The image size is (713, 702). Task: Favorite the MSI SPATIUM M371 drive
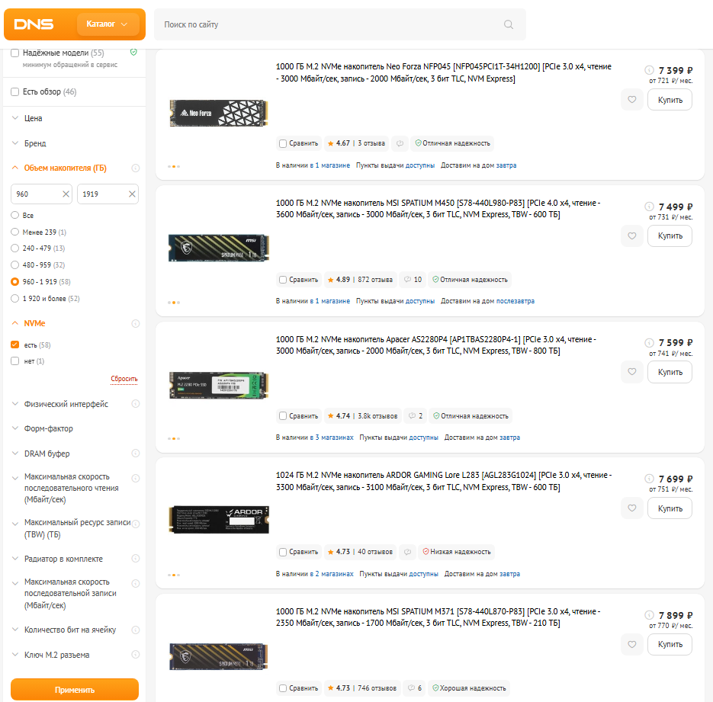pyautogui.click(x=632, y=644)
